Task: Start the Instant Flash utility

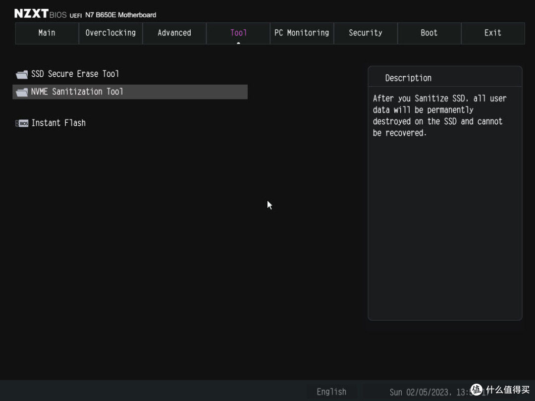Action: (58, 123)
